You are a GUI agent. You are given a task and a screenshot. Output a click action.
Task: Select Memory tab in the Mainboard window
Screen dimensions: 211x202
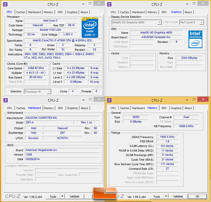[x=49, y=108]
